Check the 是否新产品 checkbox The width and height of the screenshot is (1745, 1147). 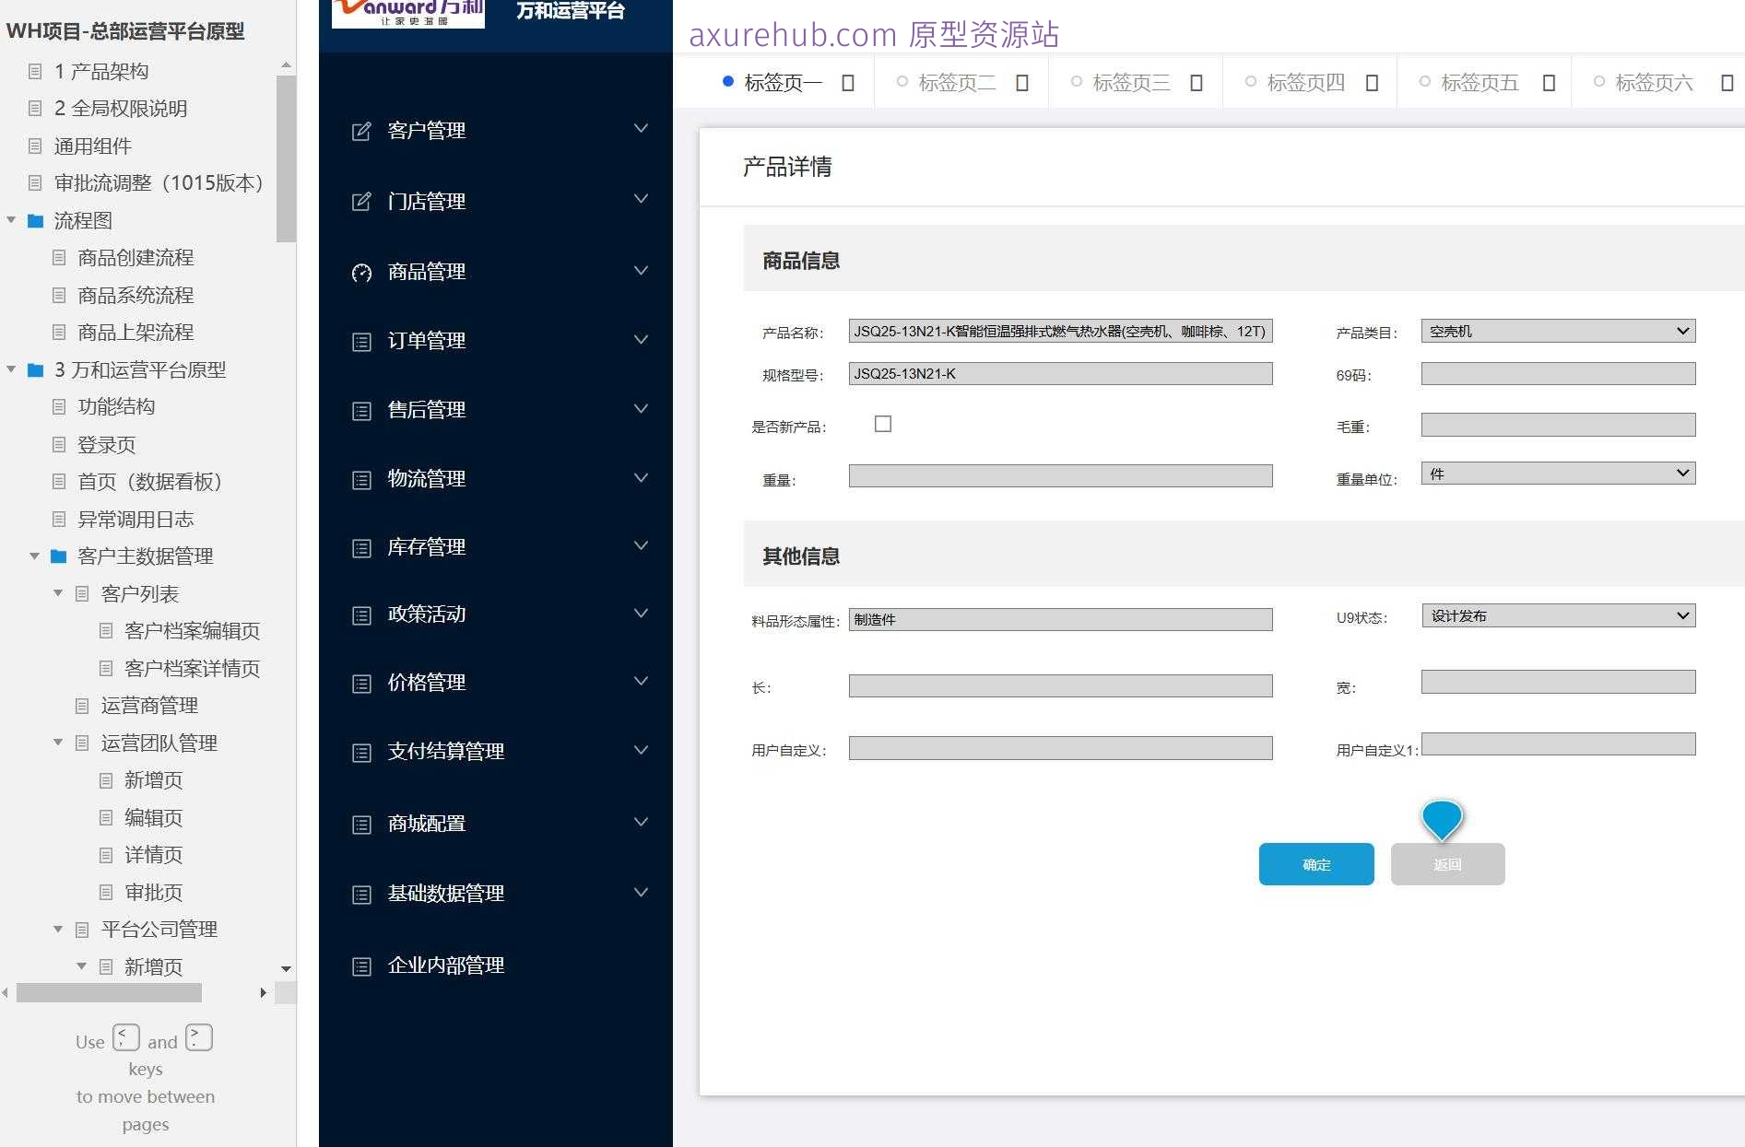tap(882, 423)
